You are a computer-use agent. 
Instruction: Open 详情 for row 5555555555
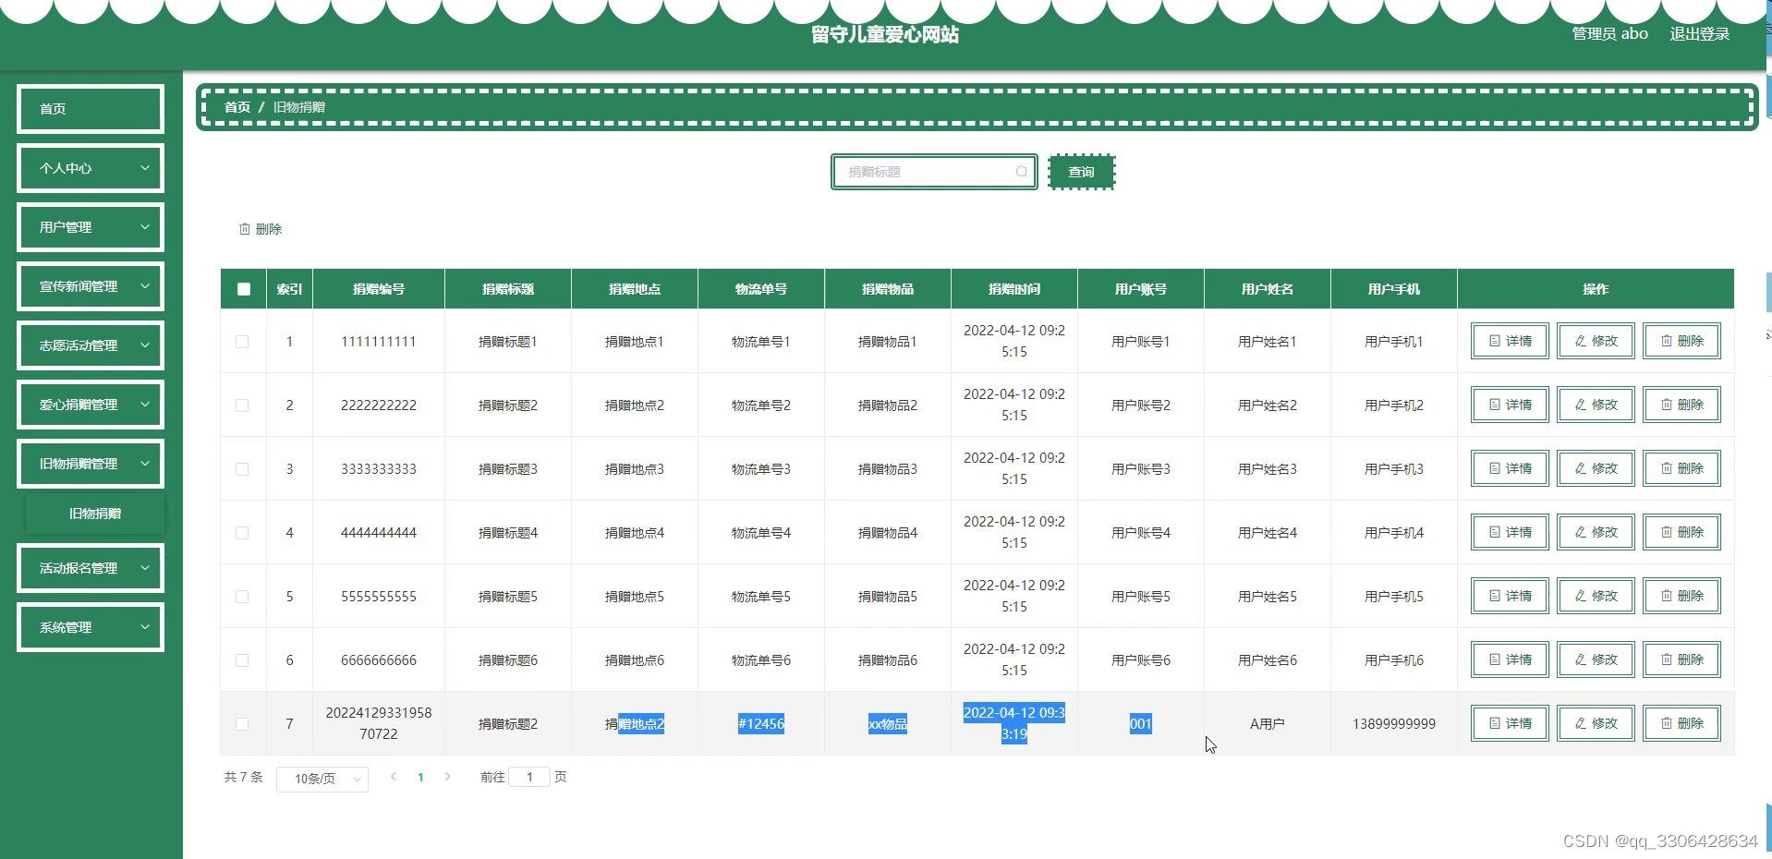point(1510,596)
